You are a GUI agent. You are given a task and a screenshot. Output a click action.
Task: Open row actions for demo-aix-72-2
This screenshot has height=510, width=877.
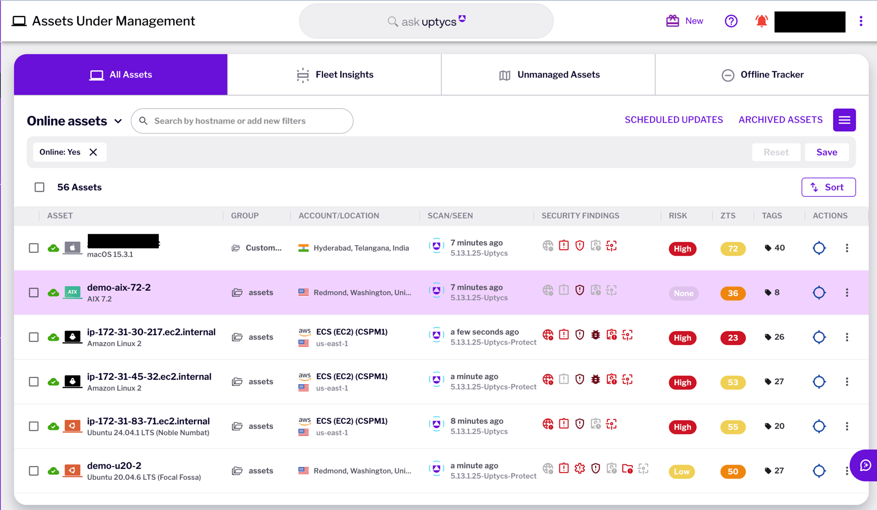(847, 292)
